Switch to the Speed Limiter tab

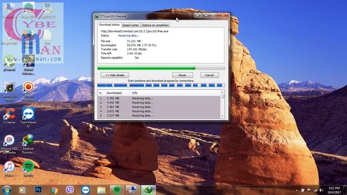click(x=131, y=25)
